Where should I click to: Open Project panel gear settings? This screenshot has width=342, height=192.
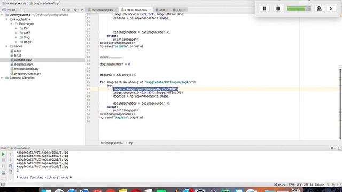75,10
